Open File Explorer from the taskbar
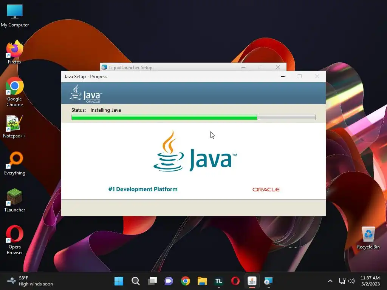 [x=202, y=281]
